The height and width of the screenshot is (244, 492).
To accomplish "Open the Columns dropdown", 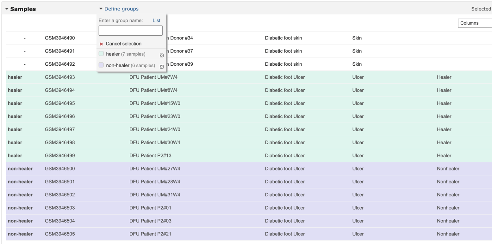I will (x=475, y=23).
